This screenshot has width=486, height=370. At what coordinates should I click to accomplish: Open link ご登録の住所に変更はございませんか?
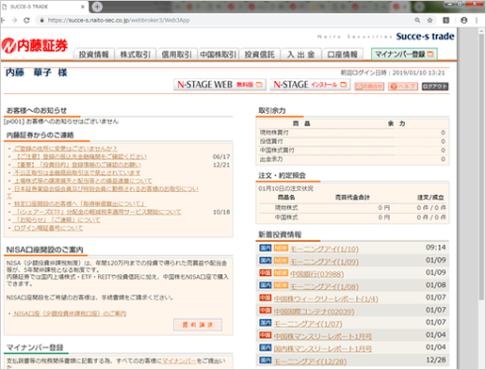(65, 149)
